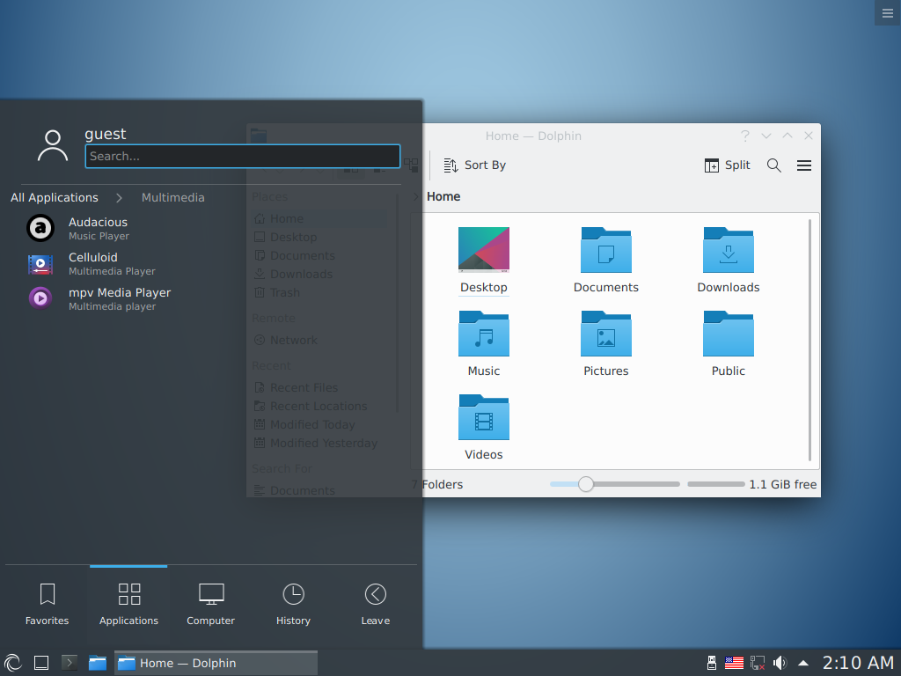This screenshot has height=676, width=901.
Task: Start mpv Media Player
Action: tap(119, 298)
